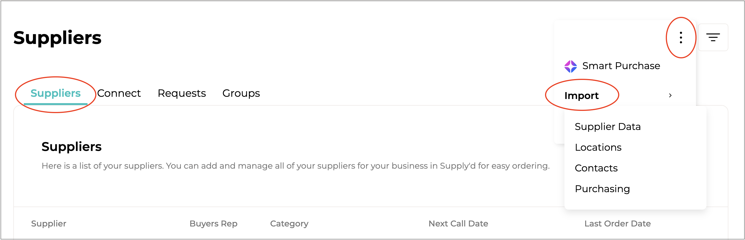Sort by Supplier column header
The width and height of the screenshot is (745, 240).
(48, 224)
